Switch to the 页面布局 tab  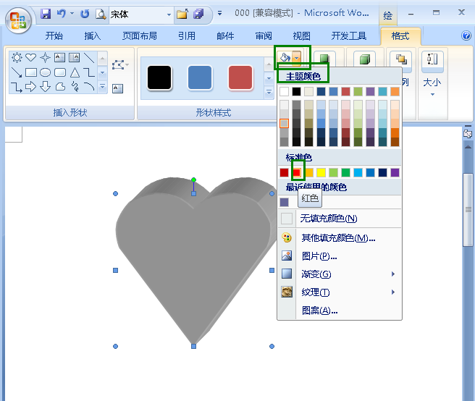point(141,36)
